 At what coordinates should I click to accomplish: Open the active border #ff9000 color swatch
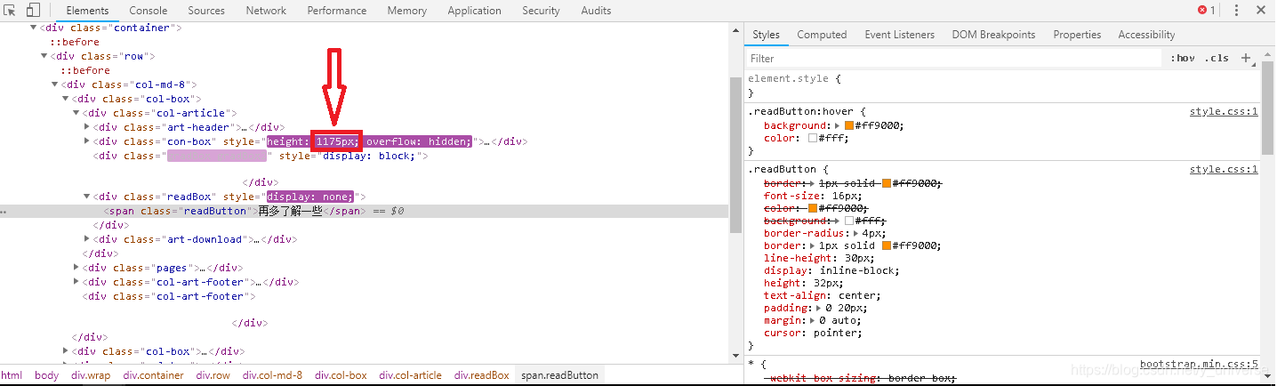coord(887,245)
